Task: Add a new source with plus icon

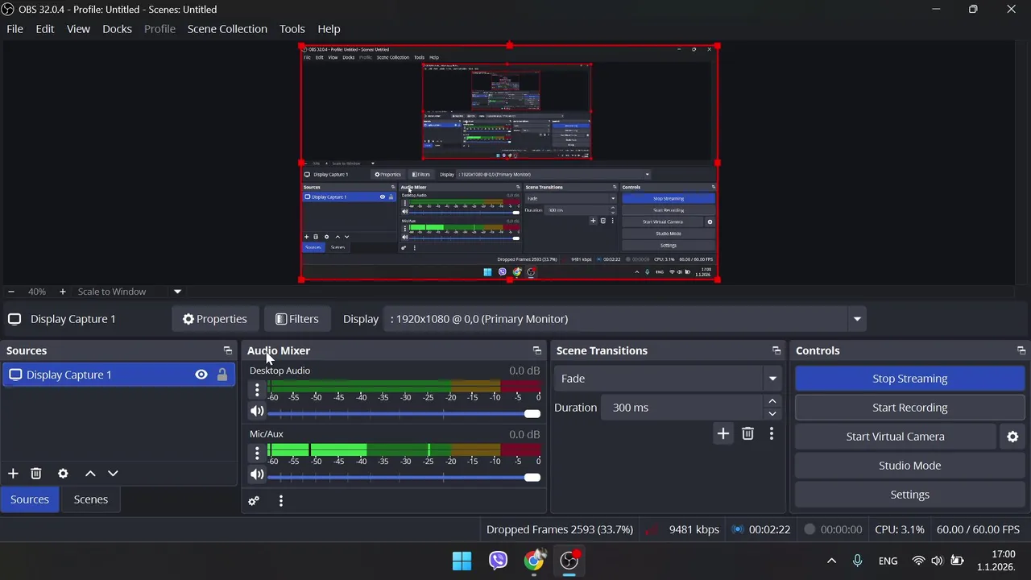Action: click(x=13, y=474)
